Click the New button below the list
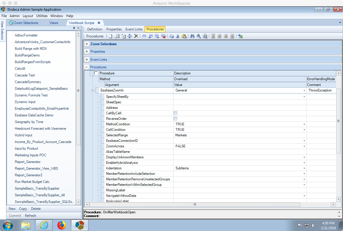Viewport: 343px width, 231px height. pyautogui.click(x=12, y=209)
